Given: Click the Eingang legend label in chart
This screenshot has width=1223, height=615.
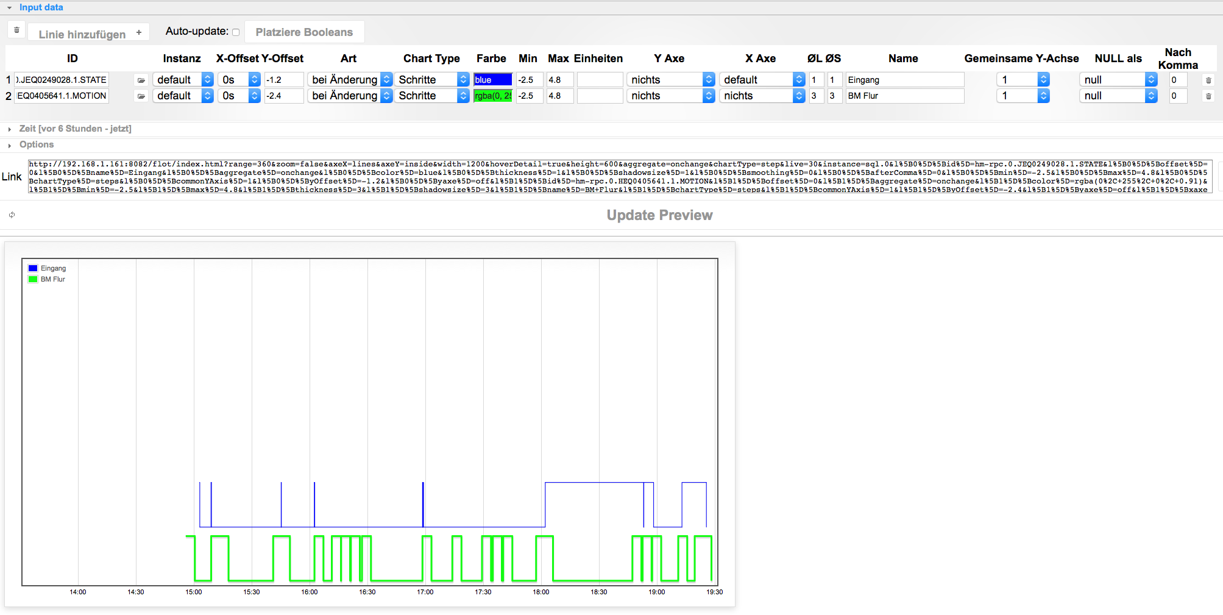Looking at the screenshot, I should 53,268.
